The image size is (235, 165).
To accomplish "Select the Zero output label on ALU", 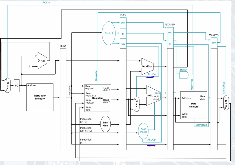I will click(x=157, y=93).
